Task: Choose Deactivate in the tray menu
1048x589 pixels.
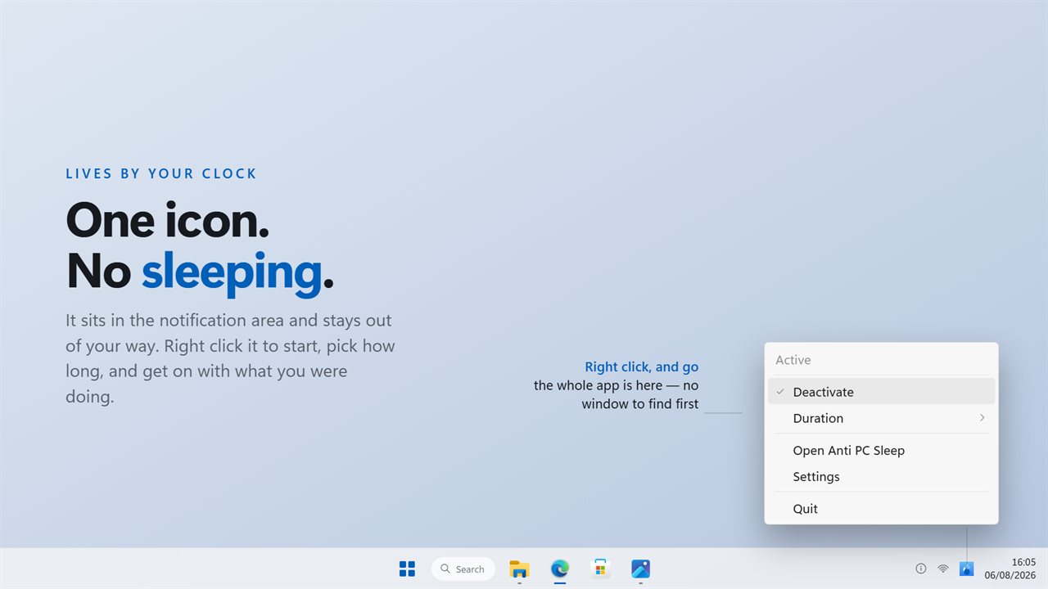Action: click(881, 392)
